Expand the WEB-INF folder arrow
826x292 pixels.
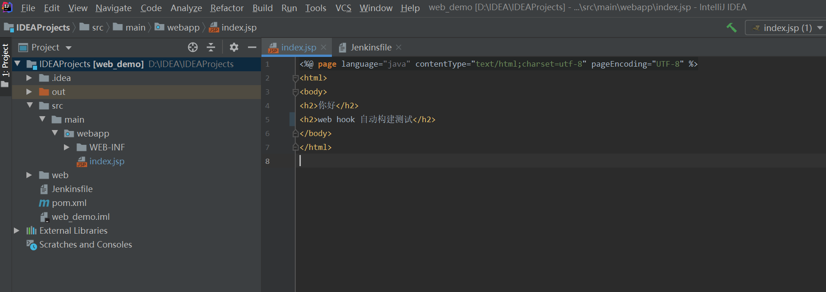(67, 147)
